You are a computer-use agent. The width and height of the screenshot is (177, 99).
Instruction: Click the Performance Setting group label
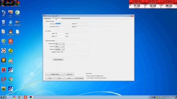[50, 41]
